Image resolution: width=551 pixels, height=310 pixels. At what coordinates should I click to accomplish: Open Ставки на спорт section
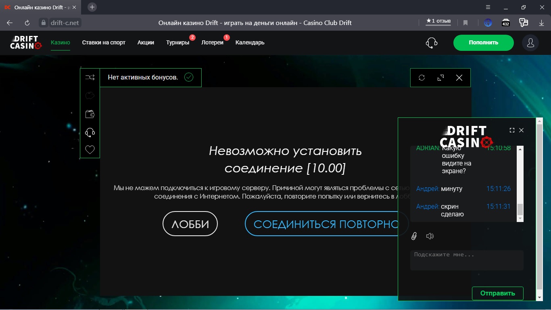[x=104, y=42]
